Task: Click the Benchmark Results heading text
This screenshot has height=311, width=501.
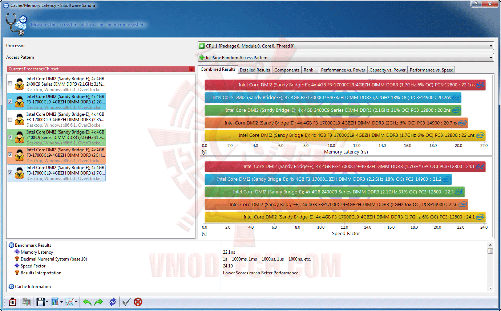Action: 33,245
